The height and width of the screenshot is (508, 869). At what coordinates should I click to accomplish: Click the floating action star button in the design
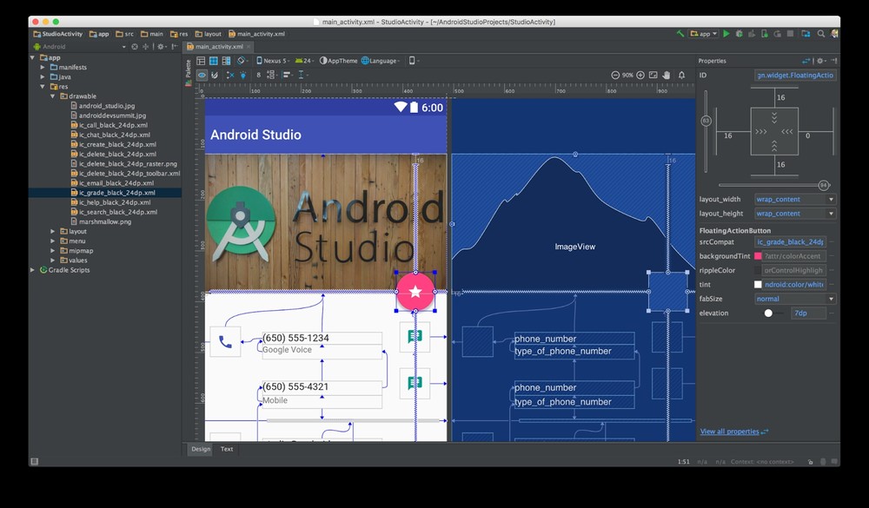(415, 291)
